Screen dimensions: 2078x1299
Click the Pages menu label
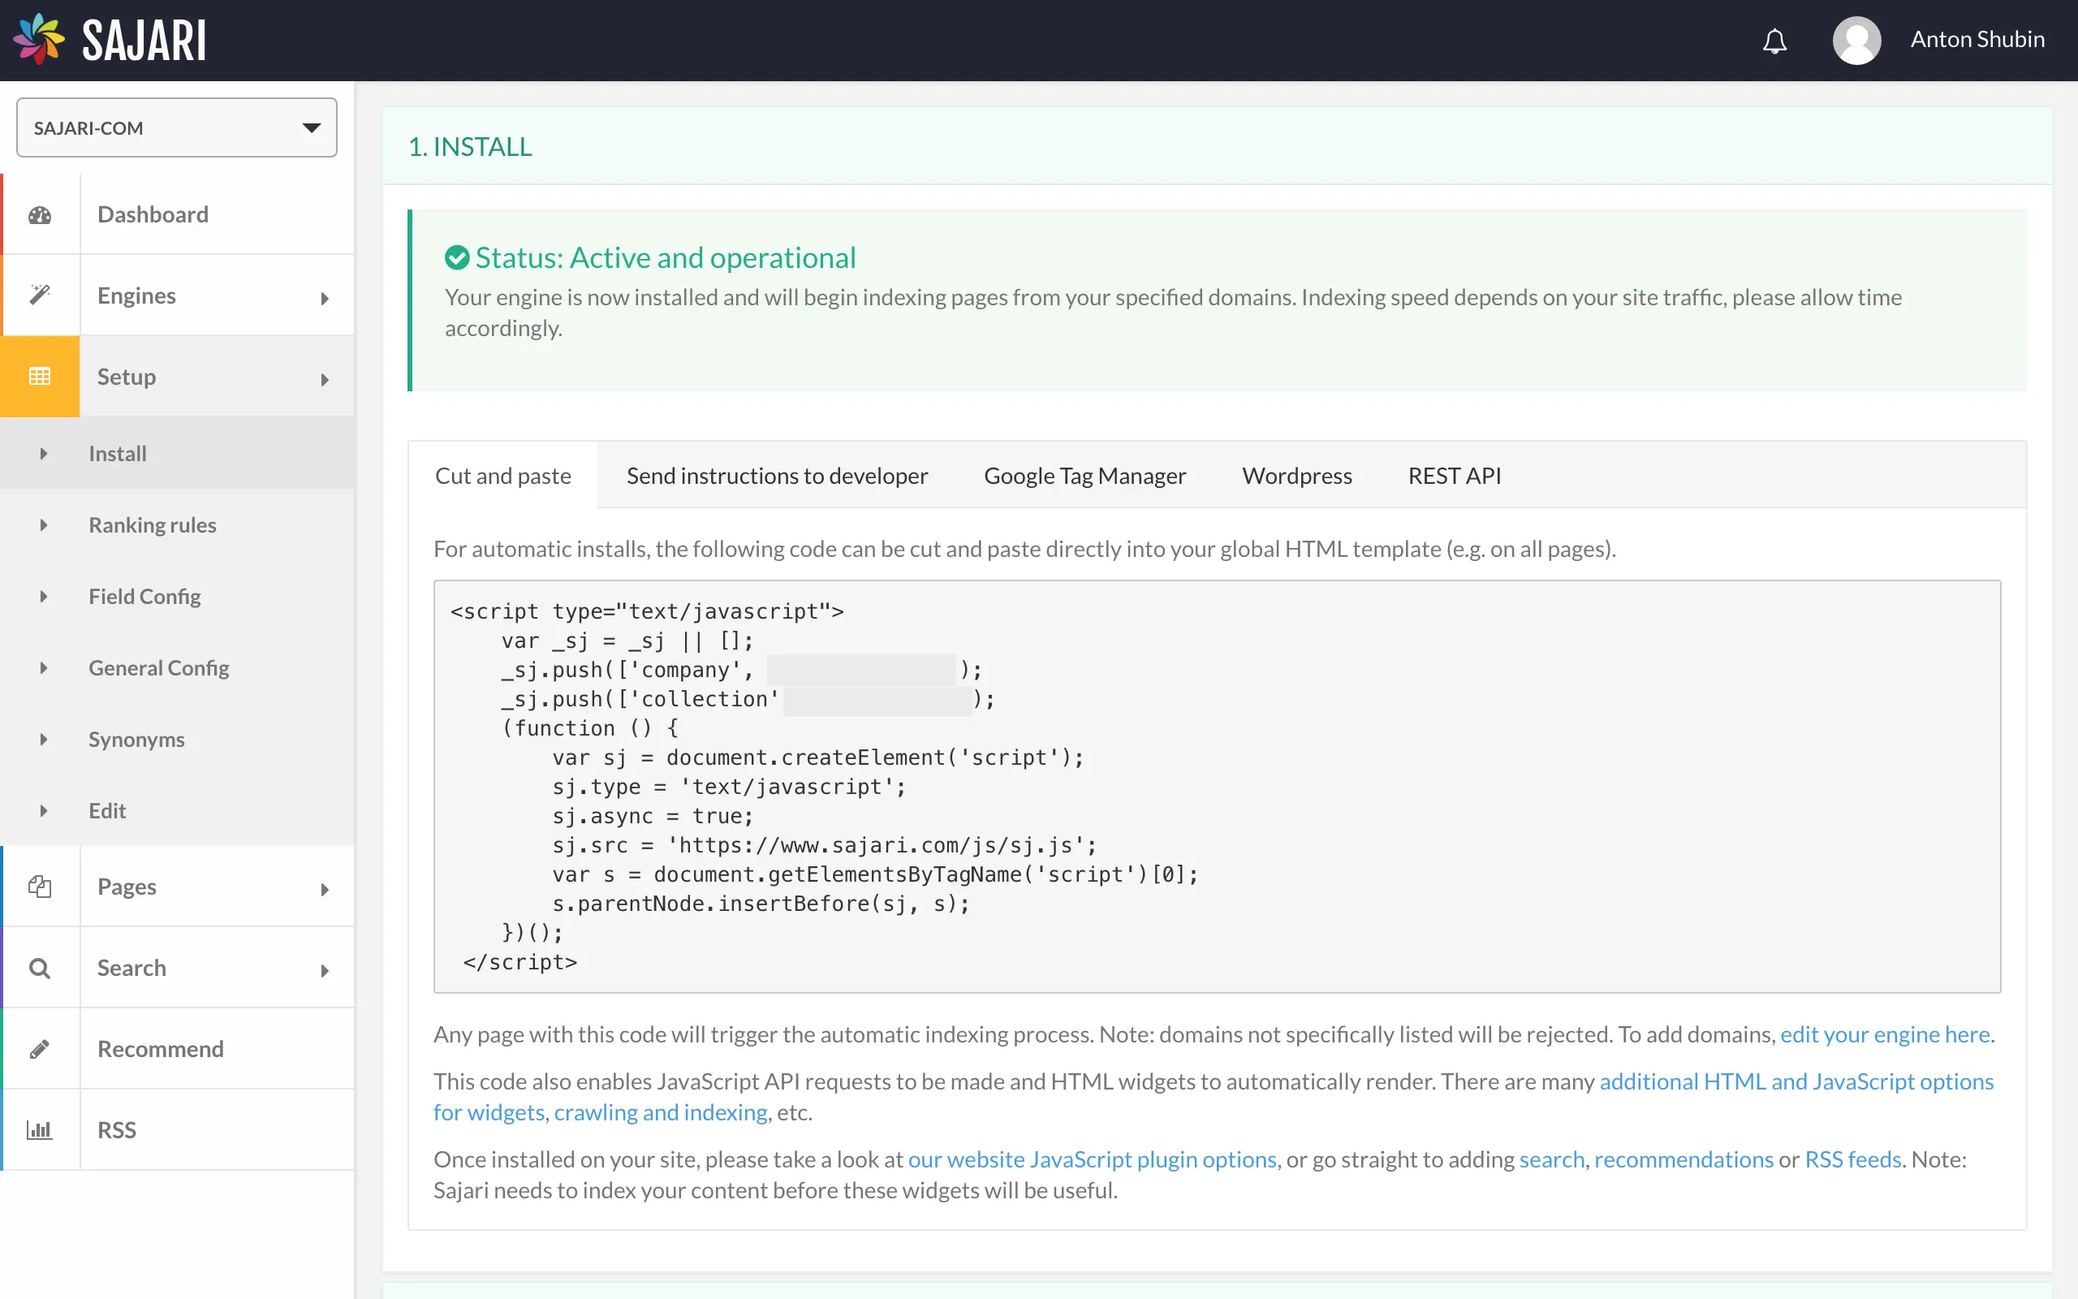(x=127, y=886)
